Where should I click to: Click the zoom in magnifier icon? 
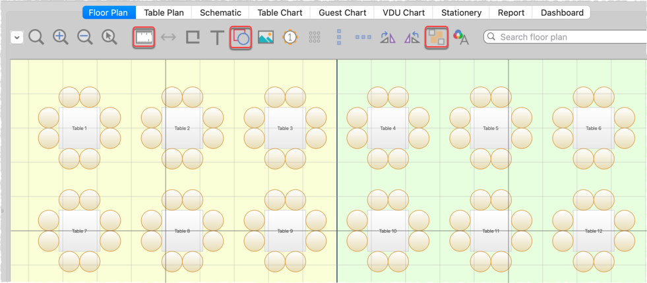click(61, 38)
